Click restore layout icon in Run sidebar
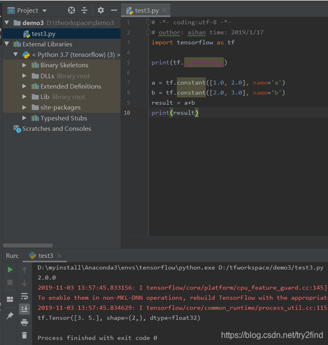 coord(10,299)
